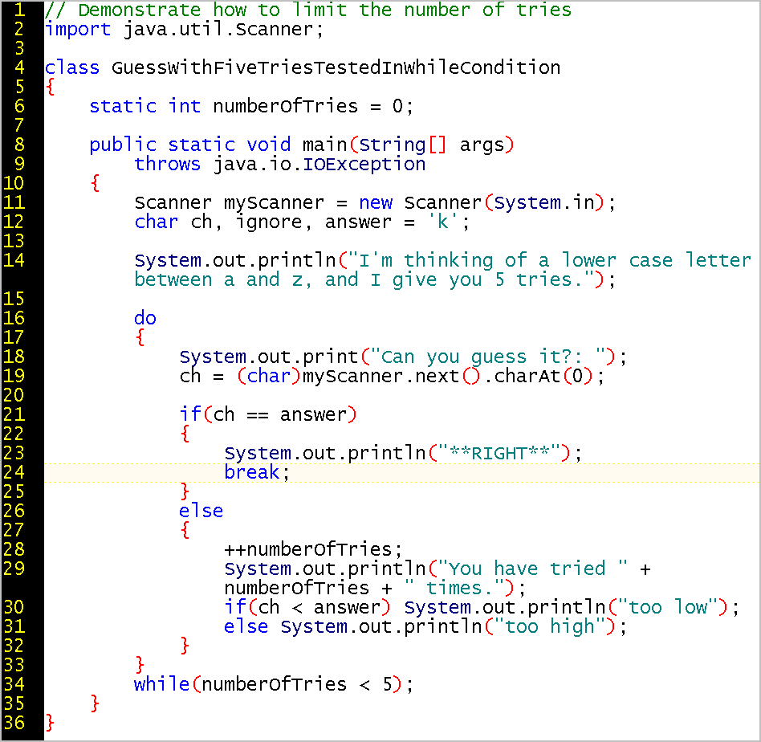Viewport: 761px width, 742px height.
Task: Click the "too high" string on line 31
Action: (x=550, y=626)
